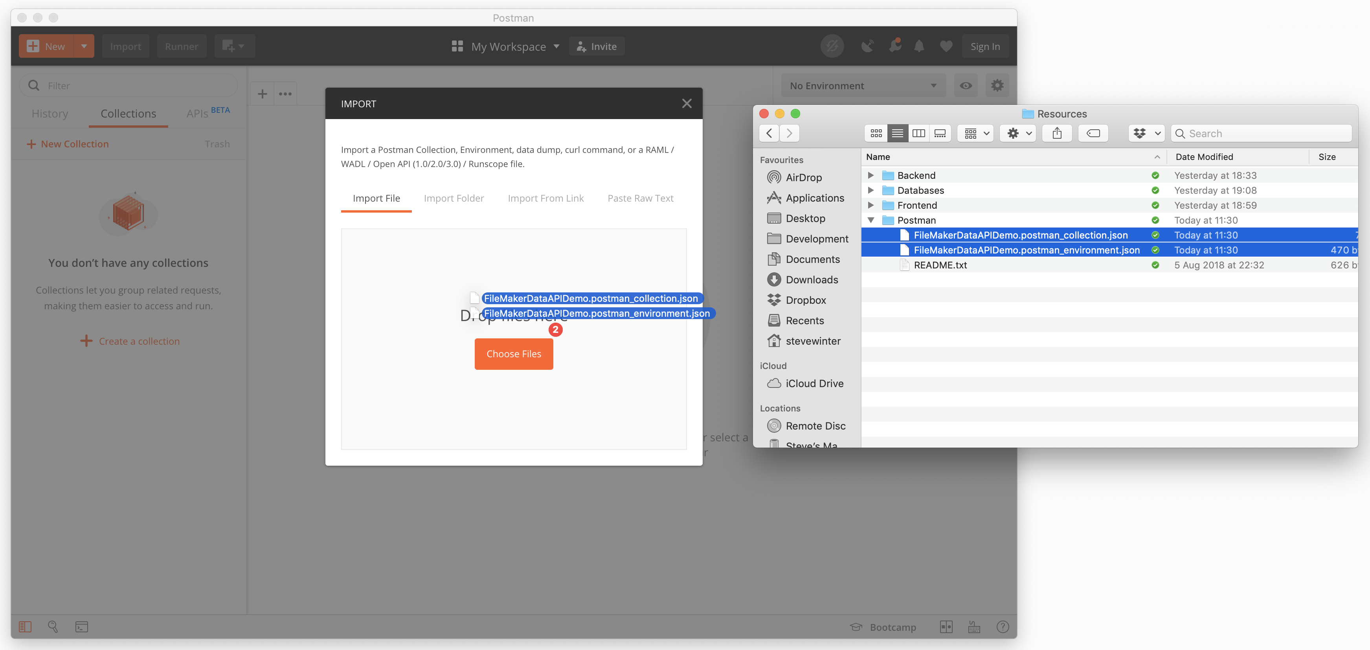Viewport: 1370px width, 650px height.
Task: Click the heart icon in the header
Action: click(946, 46)
